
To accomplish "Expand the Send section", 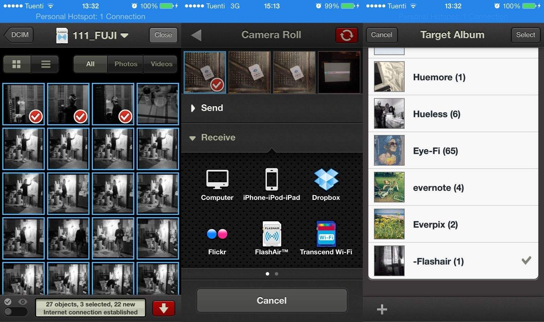I will coord(212,108).
